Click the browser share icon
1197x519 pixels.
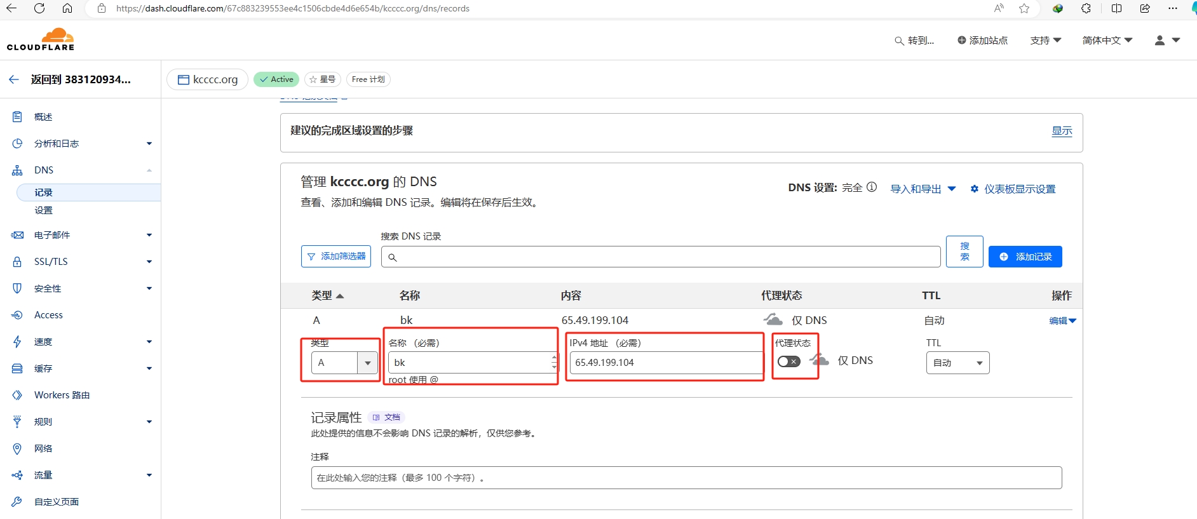click(1145, 8)
